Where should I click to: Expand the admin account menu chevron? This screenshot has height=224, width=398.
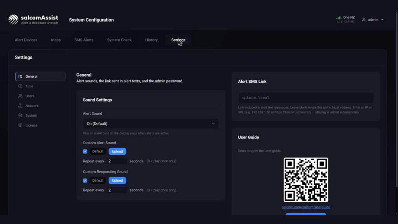(x=382, y=19)
